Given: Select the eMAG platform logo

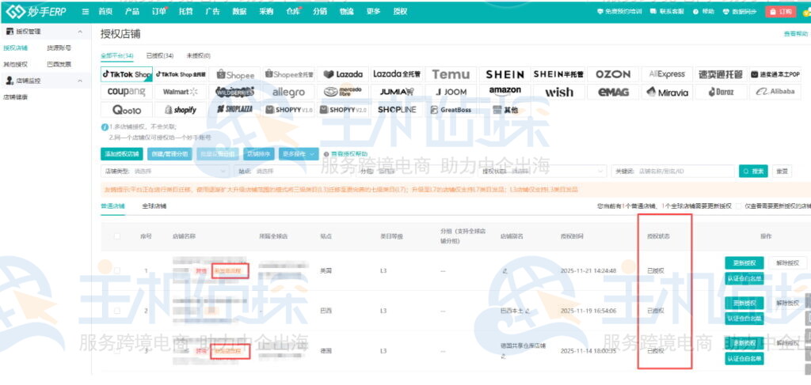Looking at the screenshot, I should click(x=613, y=92).
